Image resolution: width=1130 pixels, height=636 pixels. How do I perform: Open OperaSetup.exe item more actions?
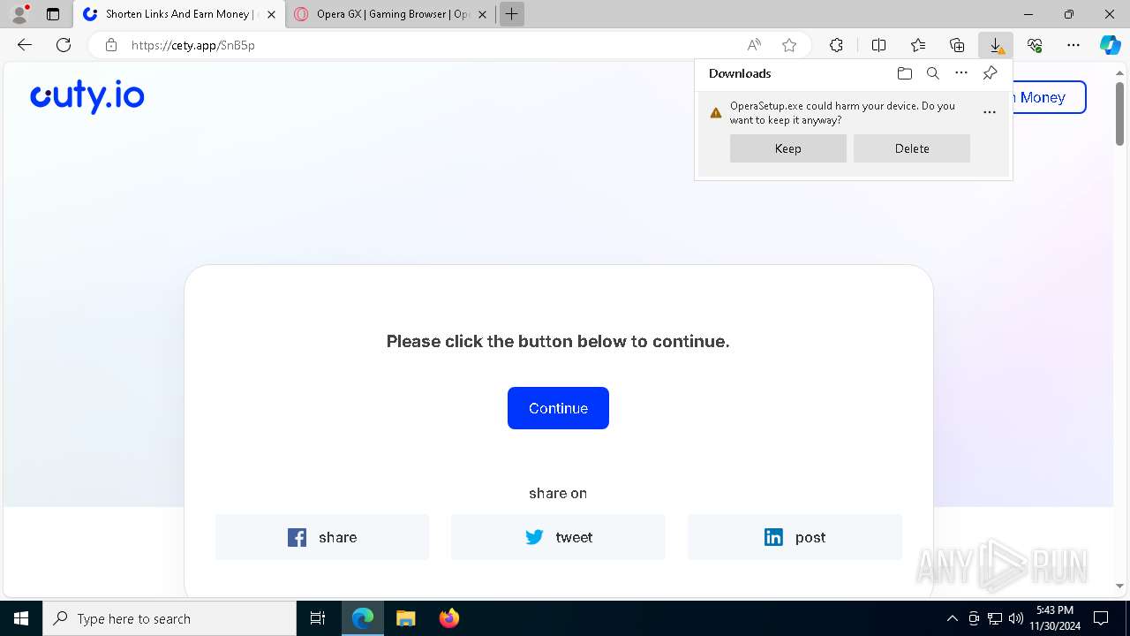click(989, 112)
